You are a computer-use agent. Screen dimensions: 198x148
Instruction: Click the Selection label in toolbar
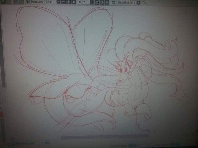(x=36, y=2)
